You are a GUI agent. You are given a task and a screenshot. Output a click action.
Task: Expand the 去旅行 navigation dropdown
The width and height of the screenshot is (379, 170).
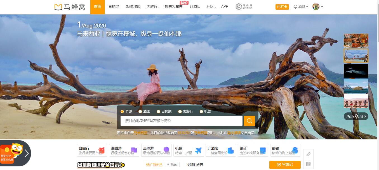point(152,6)
